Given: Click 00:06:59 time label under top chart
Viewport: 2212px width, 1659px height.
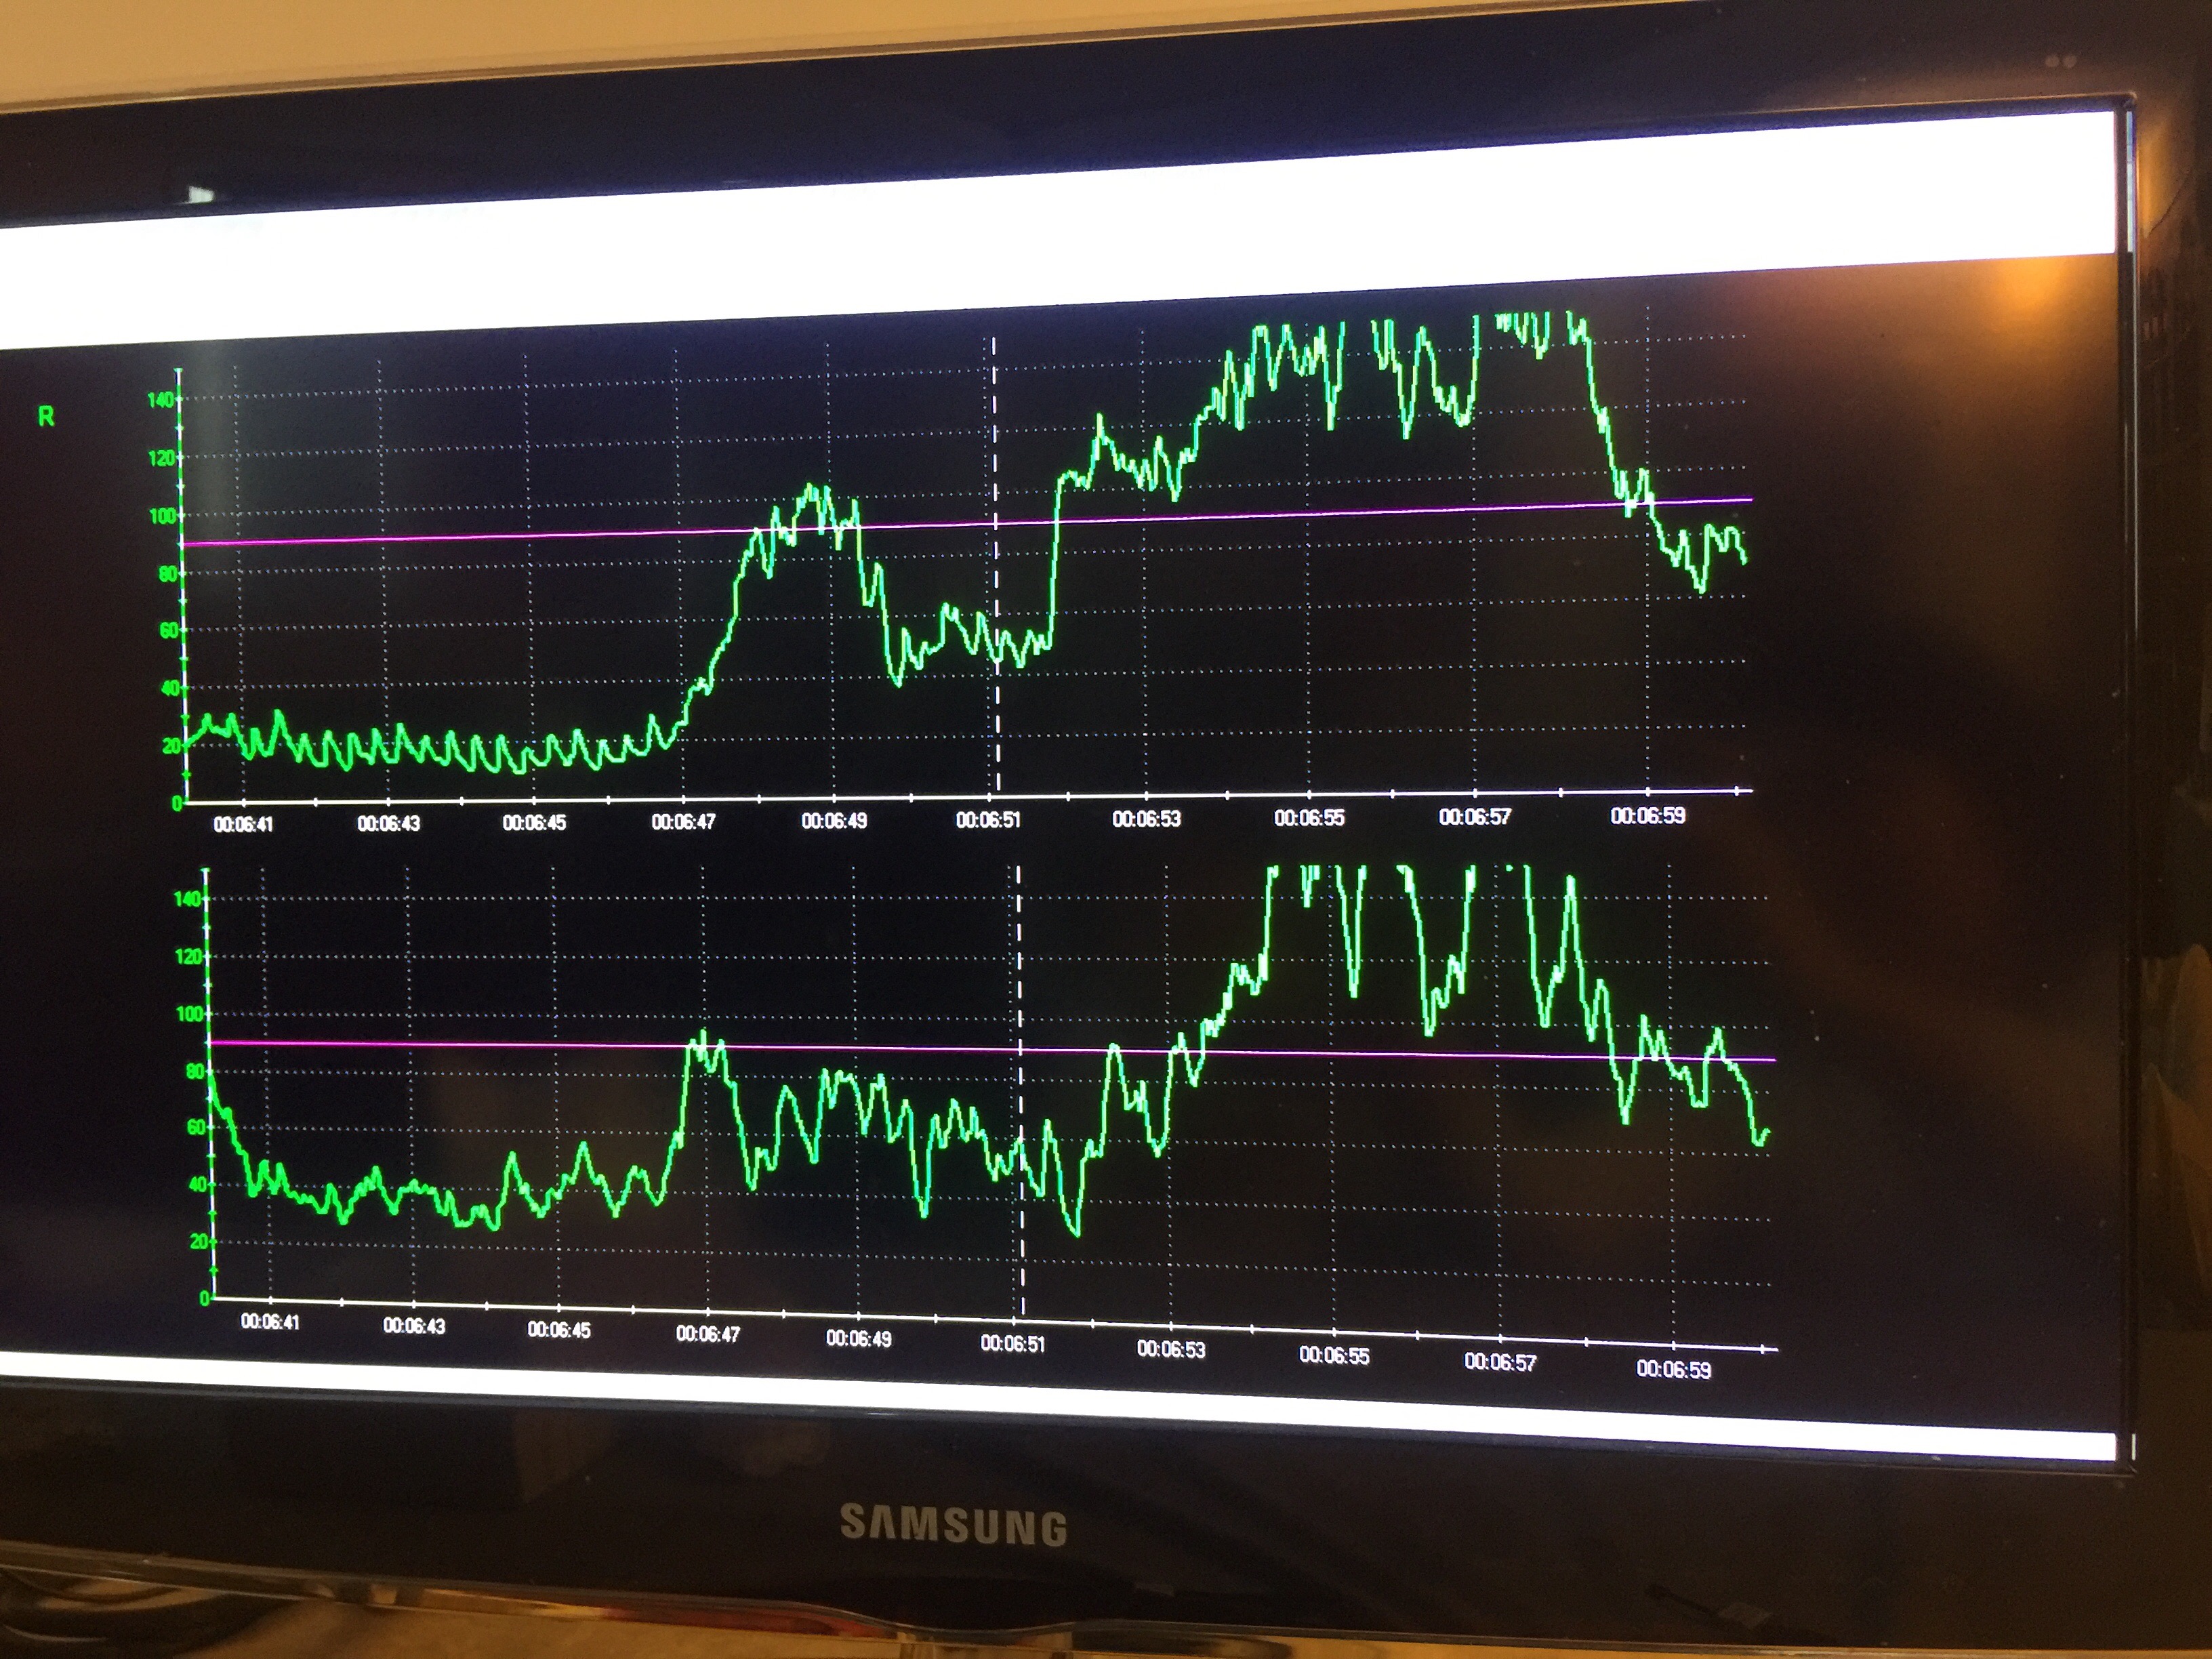Looking at the screenshot, I should (x=1647, y=816).
